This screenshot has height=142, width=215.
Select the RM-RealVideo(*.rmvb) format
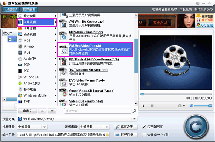pos(95,50)
